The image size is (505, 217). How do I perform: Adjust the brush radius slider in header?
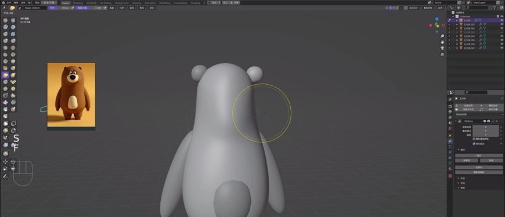(59, 8)
